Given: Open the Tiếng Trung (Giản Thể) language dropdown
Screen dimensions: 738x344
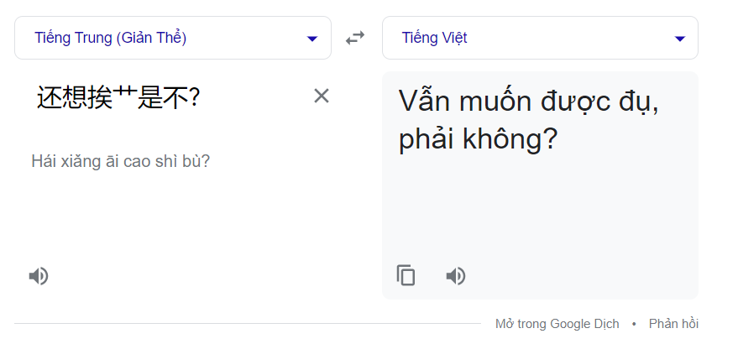Looking at the screenshot, I should pyautogui.click(x=173, y=38).
